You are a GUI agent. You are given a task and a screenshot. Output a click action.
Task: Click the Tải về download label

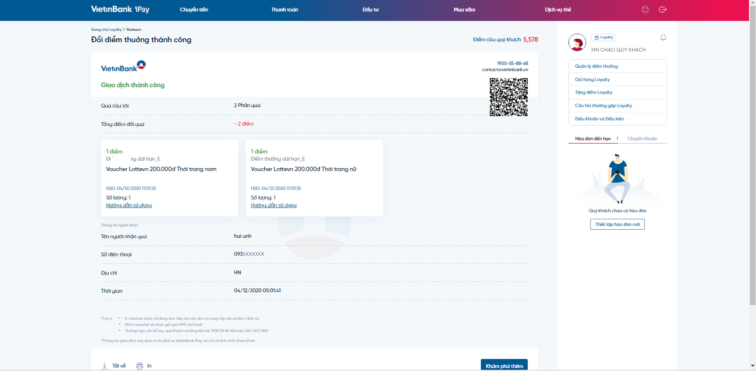pyautogui.click(x=119, y=366)
